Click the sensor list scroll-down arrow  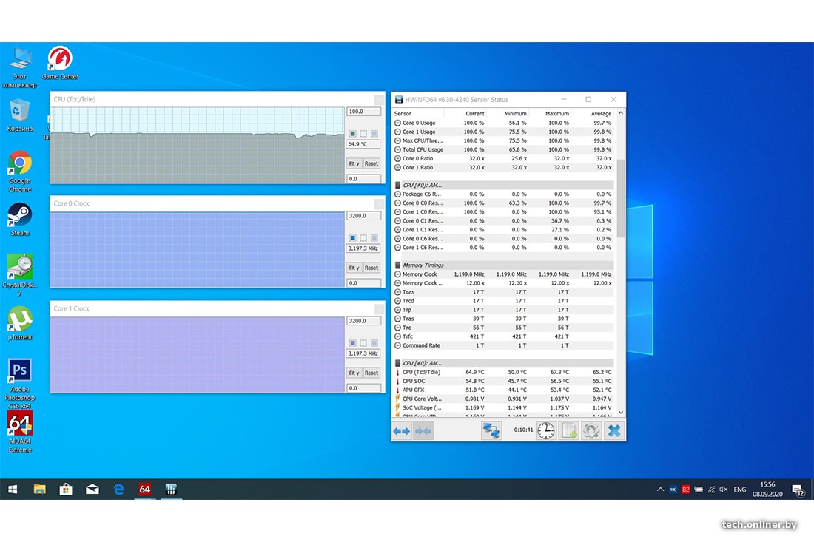coord(620,413)
